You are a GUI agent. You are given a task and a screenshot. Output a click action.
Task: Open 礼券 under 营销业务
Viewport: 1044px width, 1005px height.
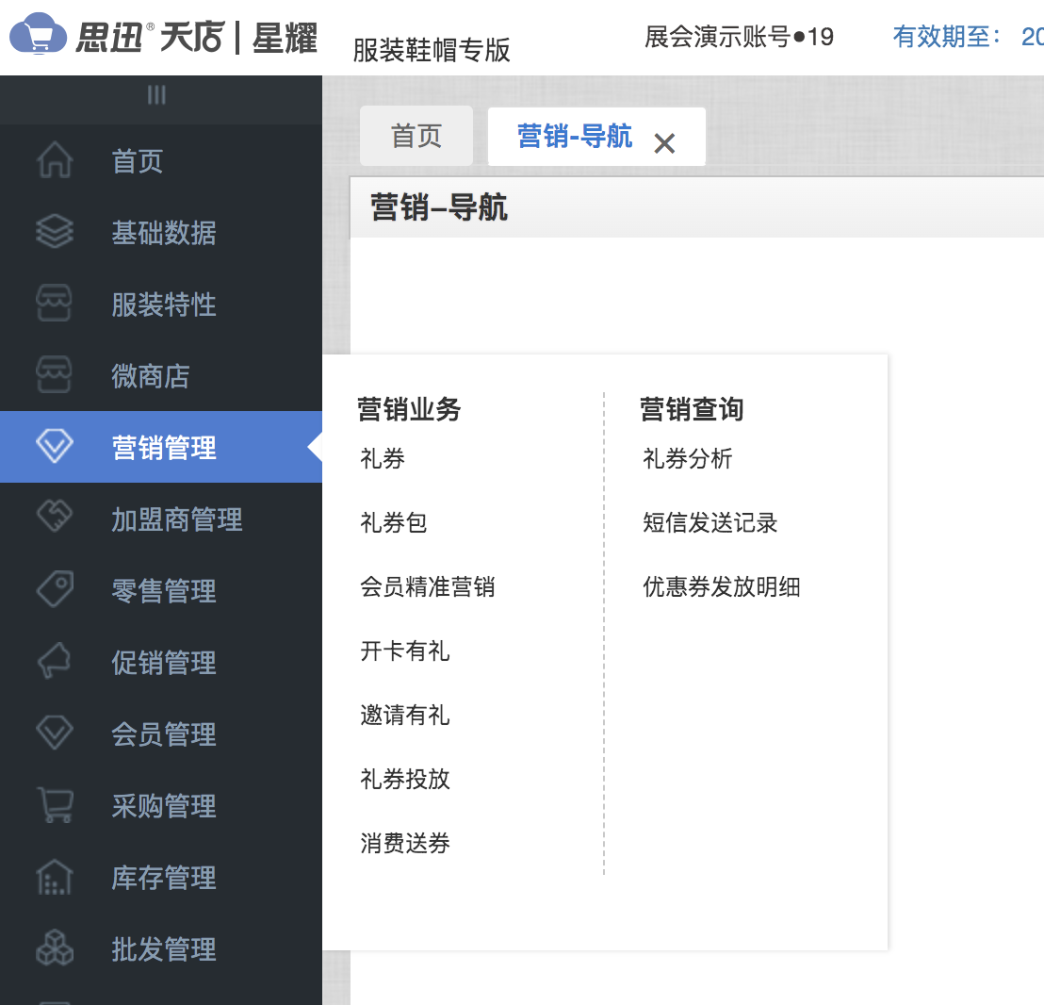(x=382, y=459)
